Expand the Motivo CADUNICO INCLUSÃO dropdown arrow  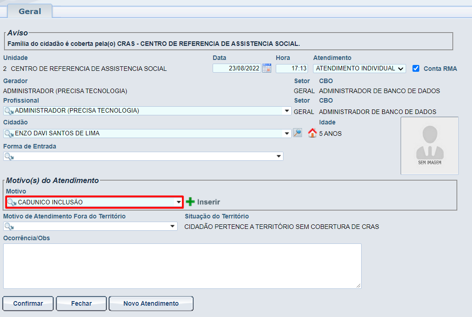(179, 202)
